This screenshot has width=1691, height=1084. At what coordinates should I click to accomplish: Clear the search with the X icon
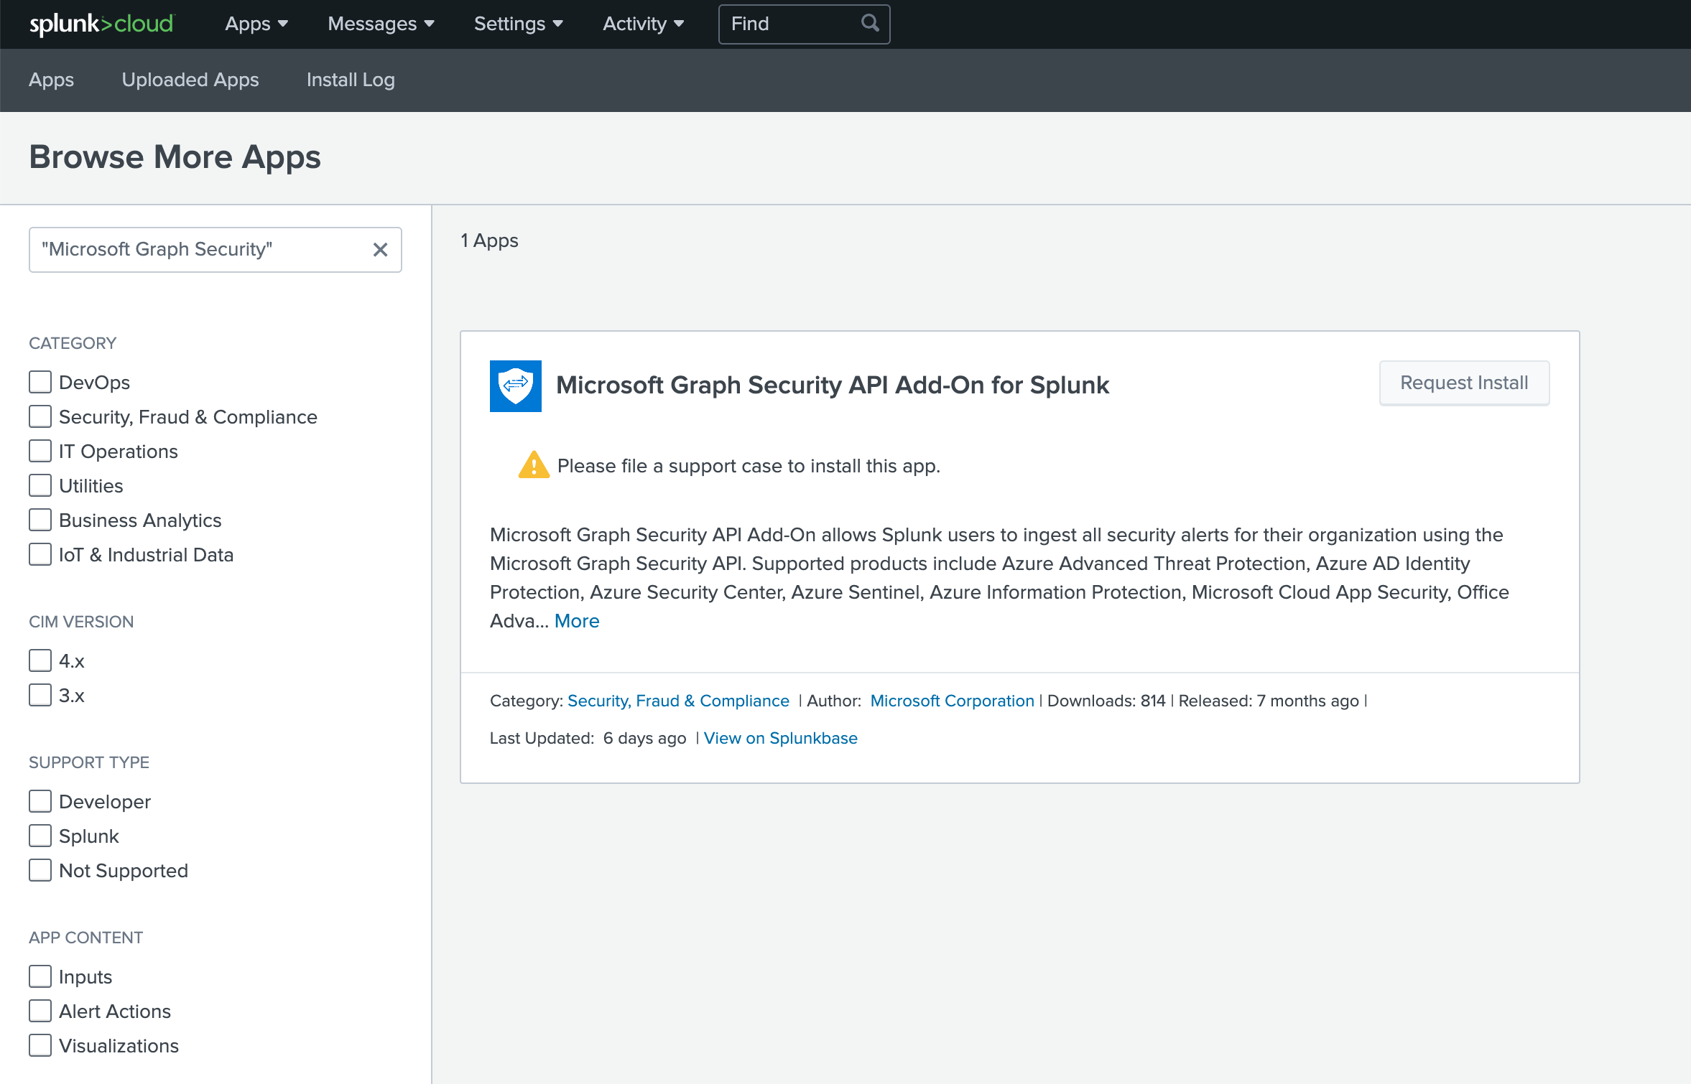tap(380, 250)
